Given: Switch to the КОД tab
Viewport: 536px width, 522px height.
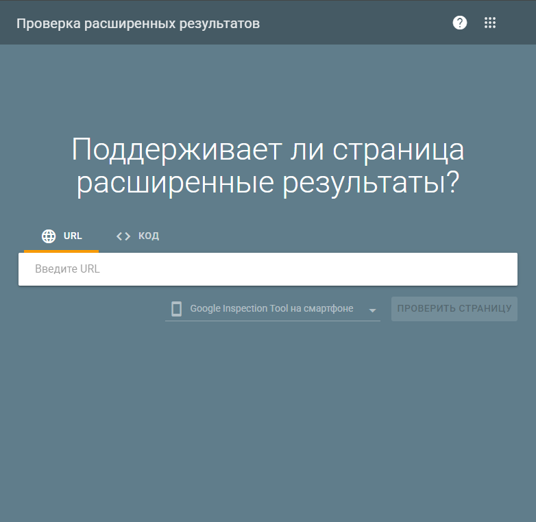Looking at the screenshot, I should [x=137, y=236].
